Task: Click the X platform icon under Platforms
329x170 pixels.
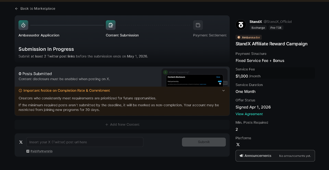Action: (238, 145)
